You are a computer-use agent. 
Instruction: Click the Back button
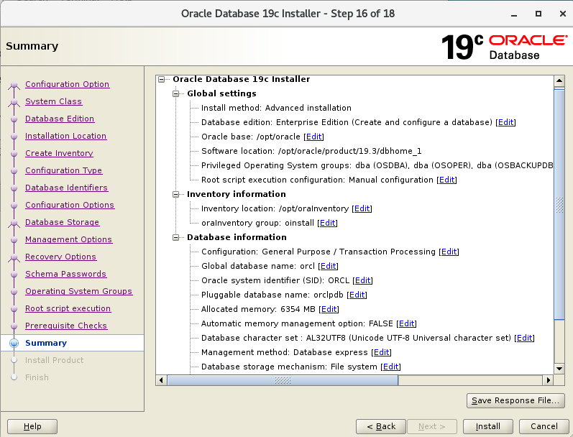tap(381, 426)
